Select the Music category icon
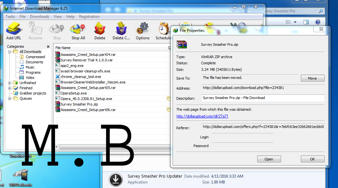This screenshot has height=188, width=338. (22, 67)
